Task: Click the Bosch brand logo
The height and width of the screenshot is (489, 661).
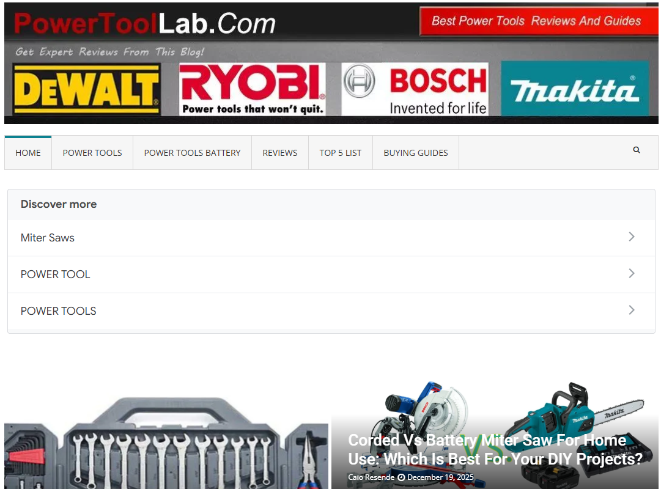Action: [x=415, y=89]
